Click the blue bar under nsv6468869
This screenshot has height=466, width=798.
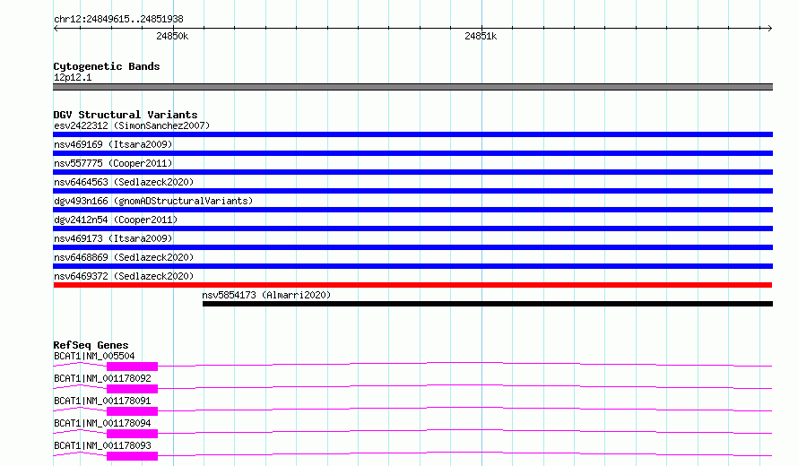pos(412,266)
